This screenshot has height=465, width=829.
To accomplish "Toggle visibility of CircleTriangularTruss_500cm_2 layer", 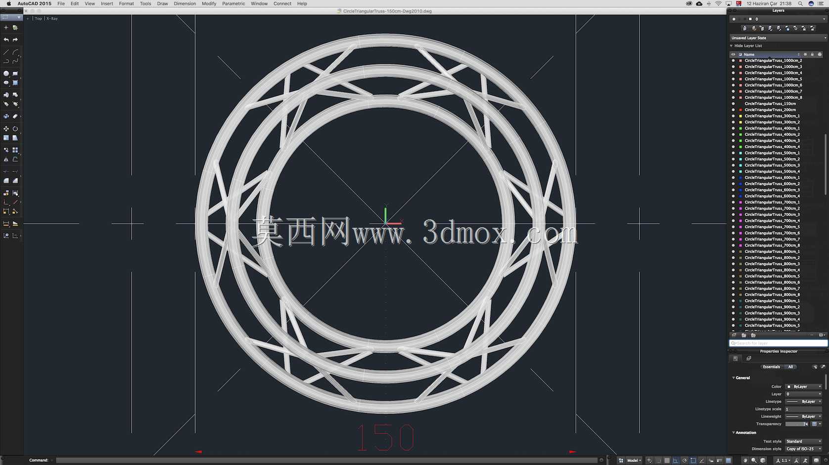I will [x=734, y=159].
